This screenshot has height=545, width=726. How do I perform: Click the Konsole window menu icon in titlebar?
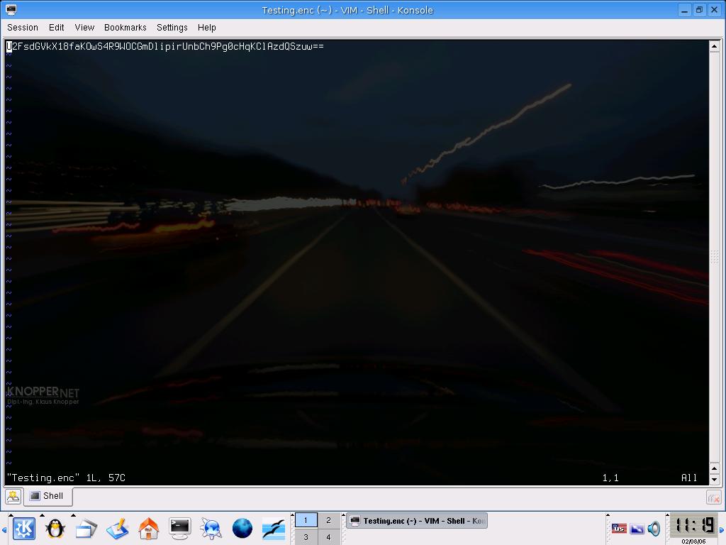tap(11, 10)
